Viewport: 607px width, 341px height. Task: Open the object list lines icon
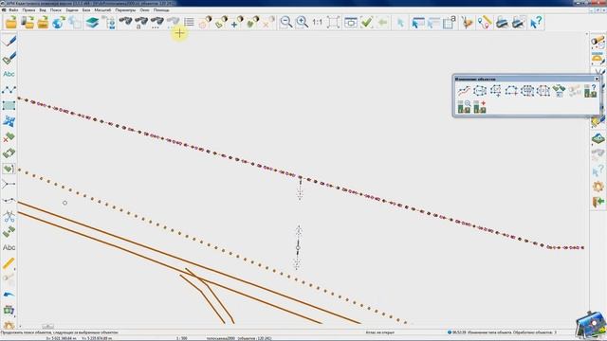(x=189, y=23)
